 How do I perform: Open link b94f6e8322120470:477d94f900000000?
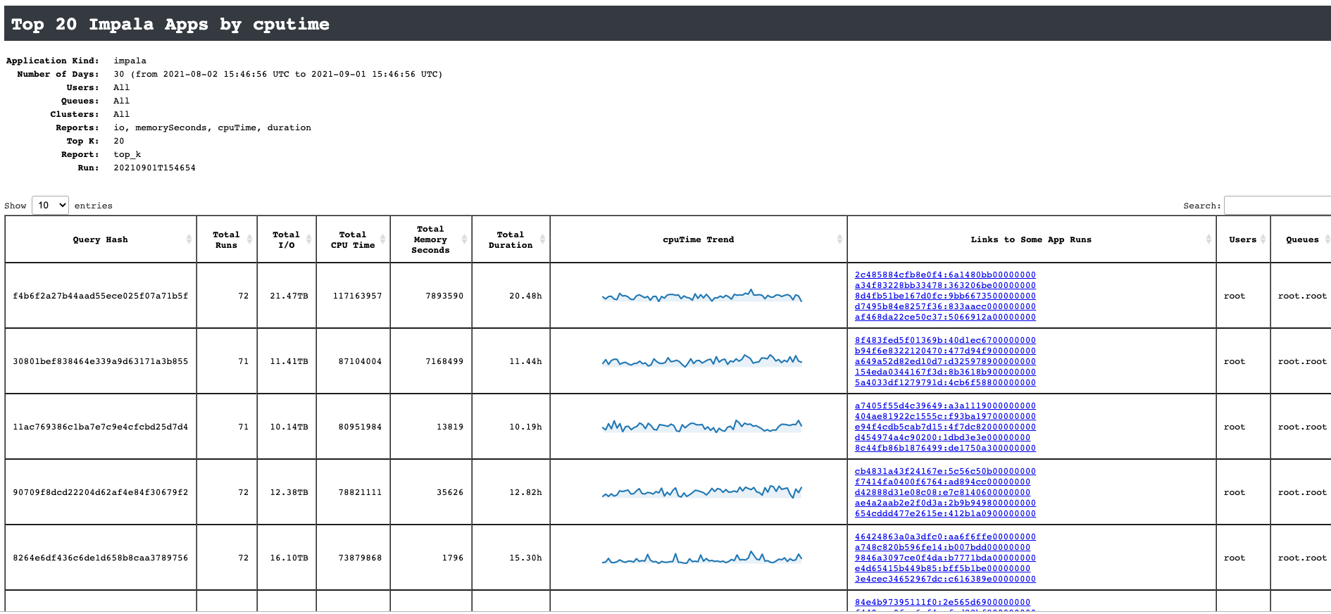[945, 351]
